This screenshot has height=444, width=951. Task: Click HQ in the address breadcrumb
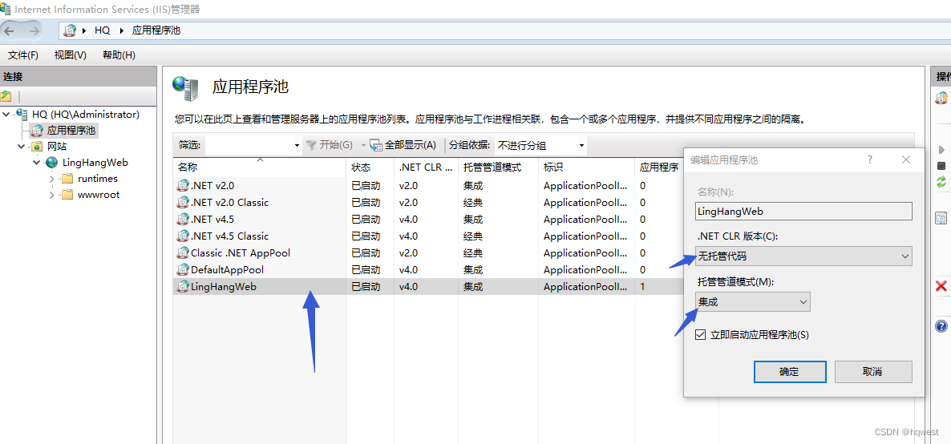click(x=102, y=30)
